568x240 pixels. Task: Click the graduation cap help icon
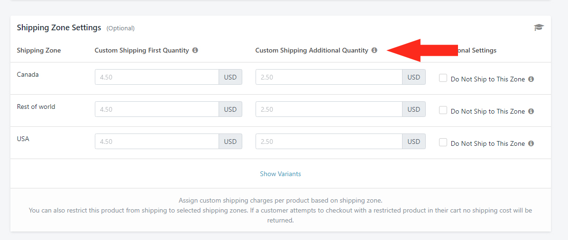coord(539,27)
